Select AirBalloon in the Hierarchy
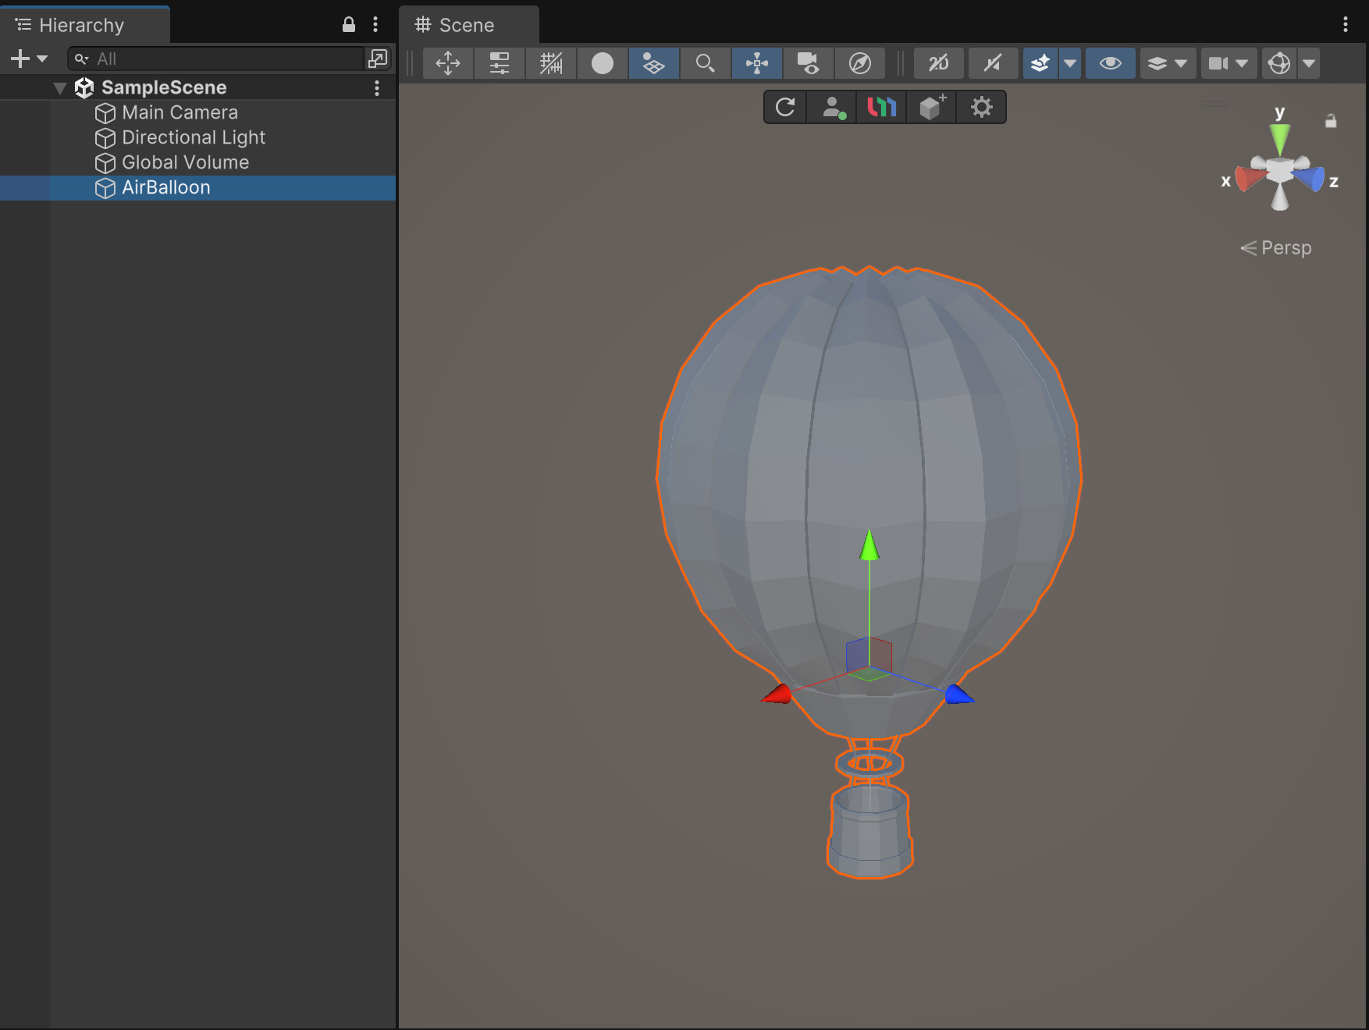Image resolution: width=1369 pixels, height=1030 pixels. pos(197,187)
